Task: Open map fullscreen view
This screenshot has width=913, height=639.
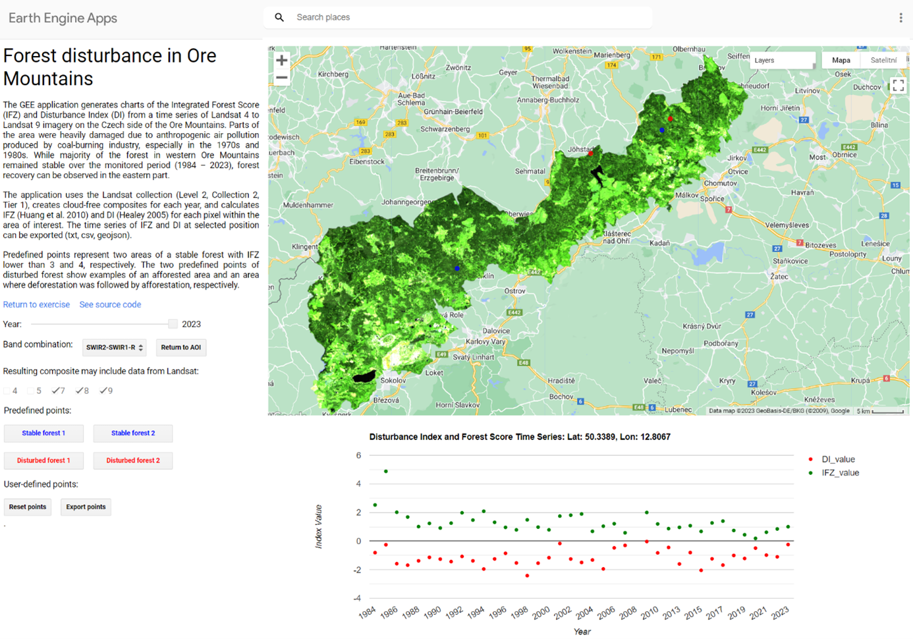Action: [899, 85]
